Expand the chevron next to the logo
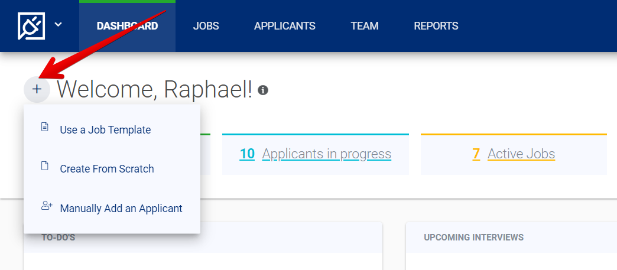 (x=58, y=25)
